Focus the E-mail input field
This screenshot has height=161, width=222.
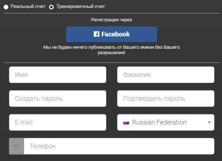(58, 122)
